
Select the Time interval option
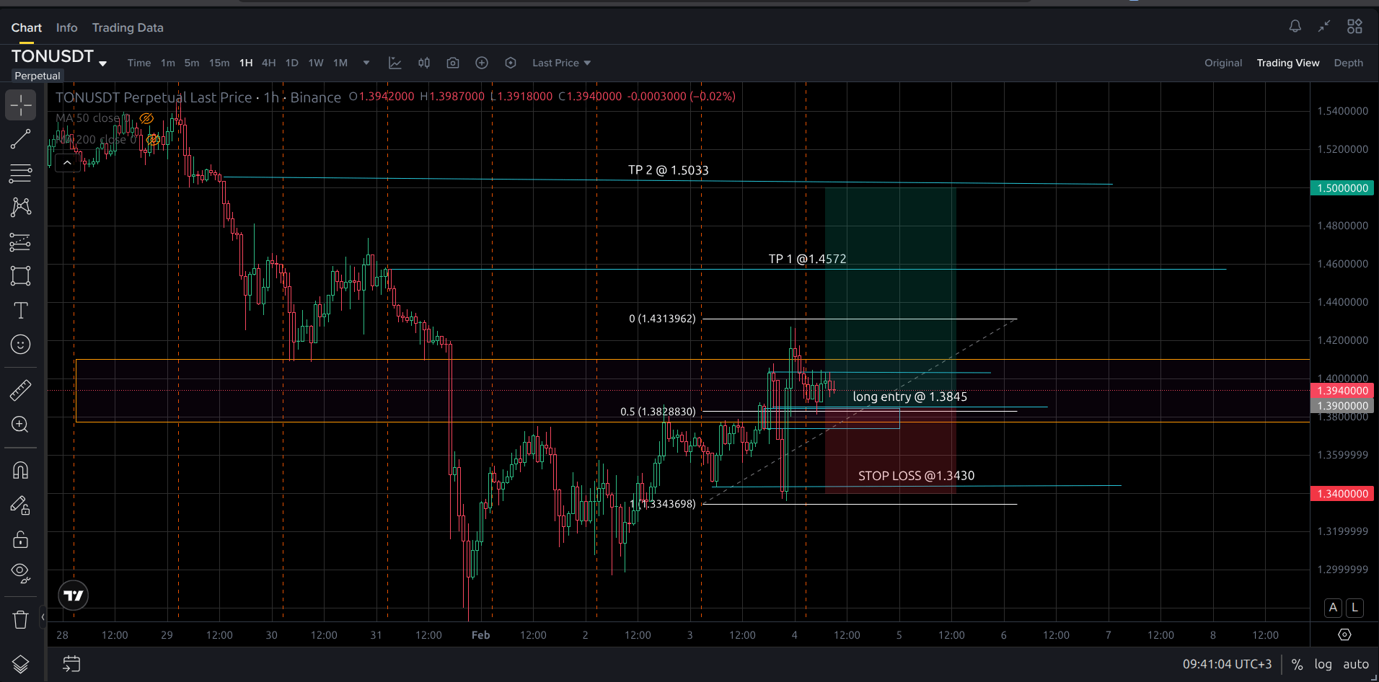coord(139,63)
